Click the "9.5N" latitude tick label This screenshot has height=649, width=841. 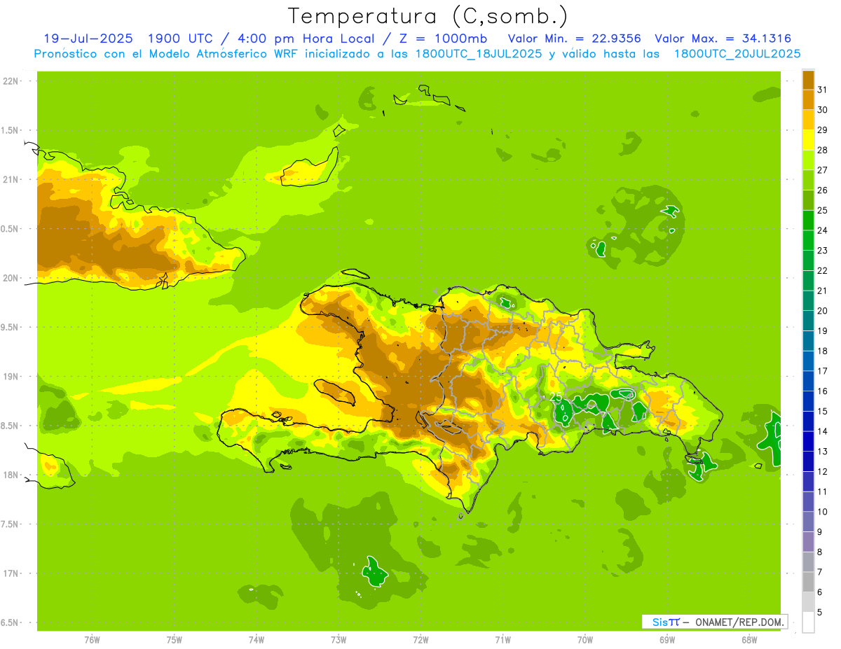(x=10, y=327)
